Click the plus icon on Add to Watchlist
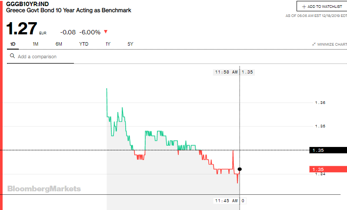This screenshot has width=347, height=210. (304, 7)
